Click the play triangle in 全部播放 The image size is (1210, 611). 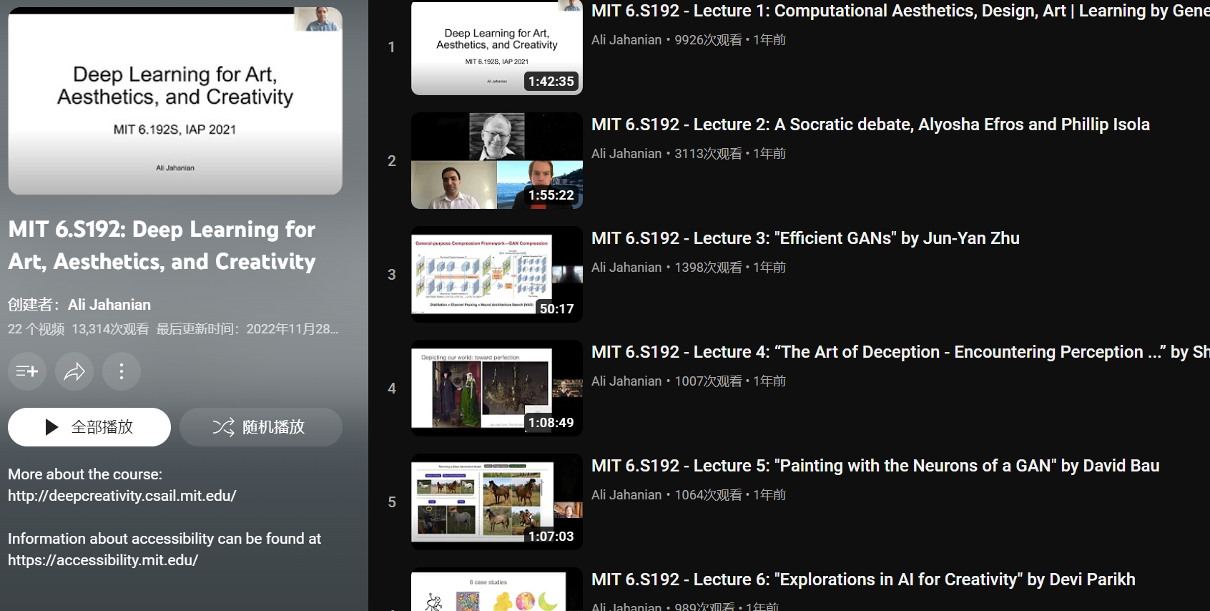[x=51, y=427]
